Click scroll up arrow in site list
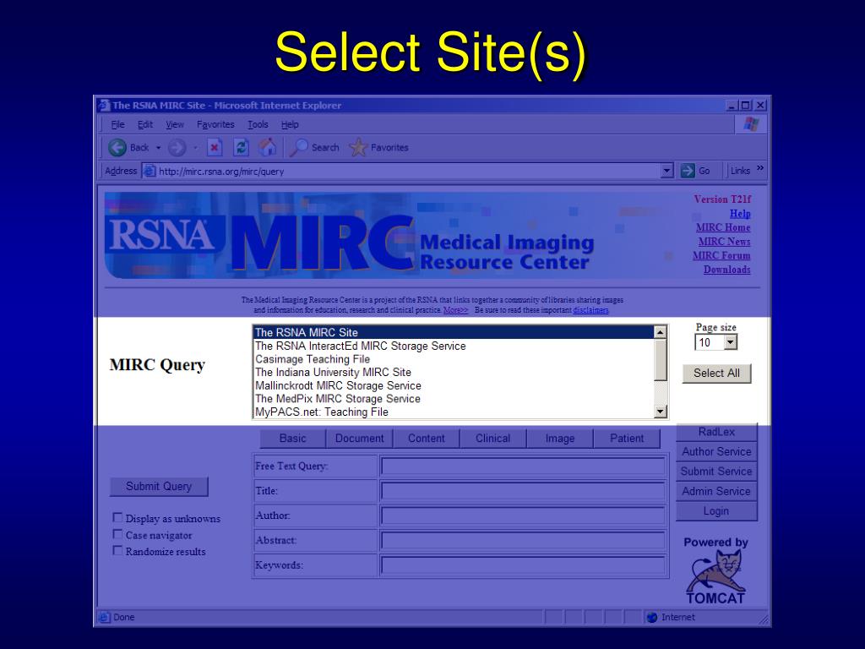This screenshot has height=649, width=865. [x=661, y=332]
